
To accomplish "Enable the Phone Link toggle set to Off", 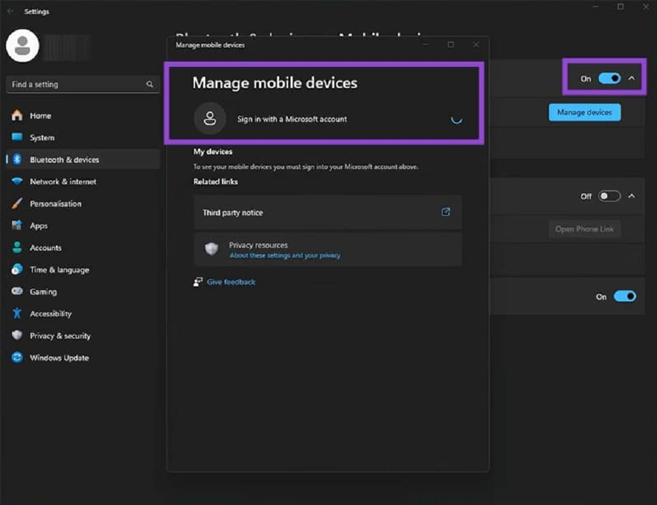I will 610,196.
